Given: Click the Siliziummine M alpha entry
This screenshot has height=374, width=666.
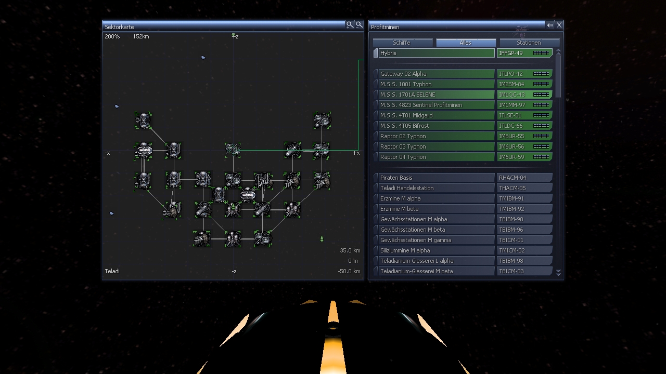Looking at the screenshot, I should pos(436,250).
